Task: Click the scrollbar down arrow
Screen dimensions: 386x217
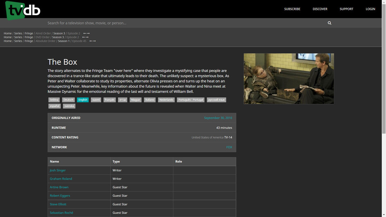Action: click(x=384, y=215)
